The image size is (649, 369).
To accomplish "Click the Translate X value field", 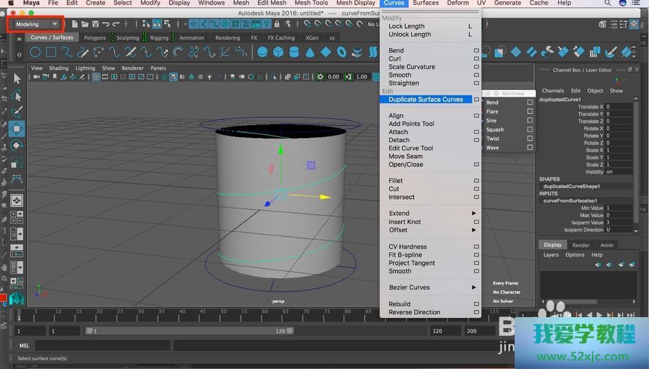I will click(618, 107).
